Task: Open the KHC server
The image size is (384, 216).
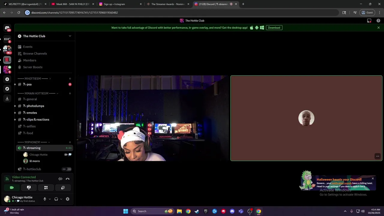Action: (7, 39)
